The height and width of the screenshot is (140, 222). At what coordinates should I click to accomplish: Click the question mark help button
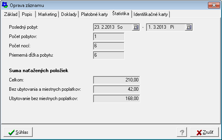pos(182,132)
